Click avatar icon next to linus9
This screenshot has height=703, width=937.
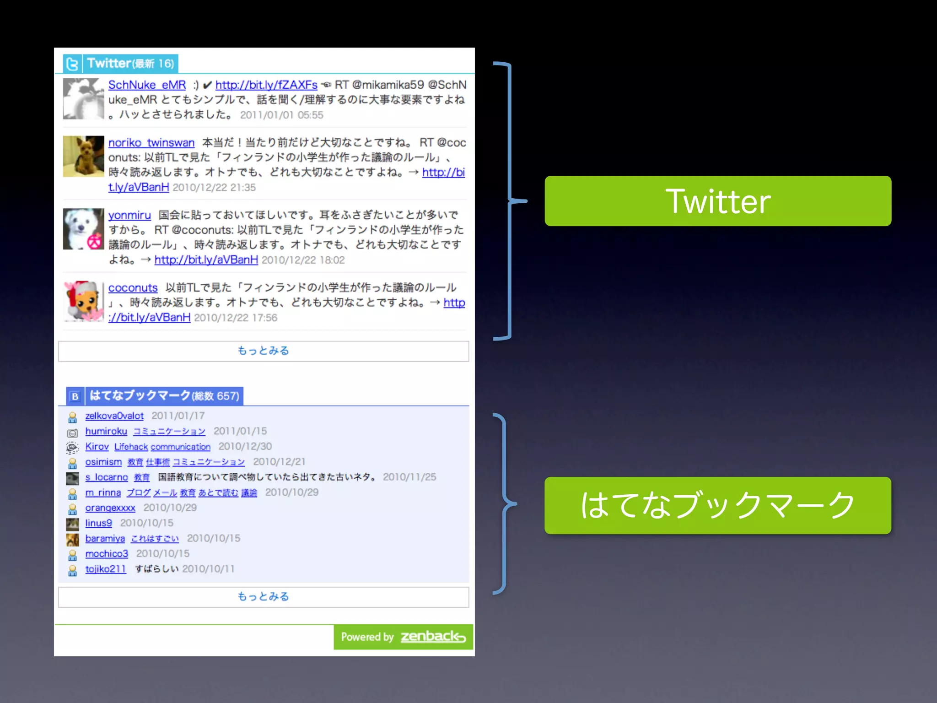tap(72, 524)
